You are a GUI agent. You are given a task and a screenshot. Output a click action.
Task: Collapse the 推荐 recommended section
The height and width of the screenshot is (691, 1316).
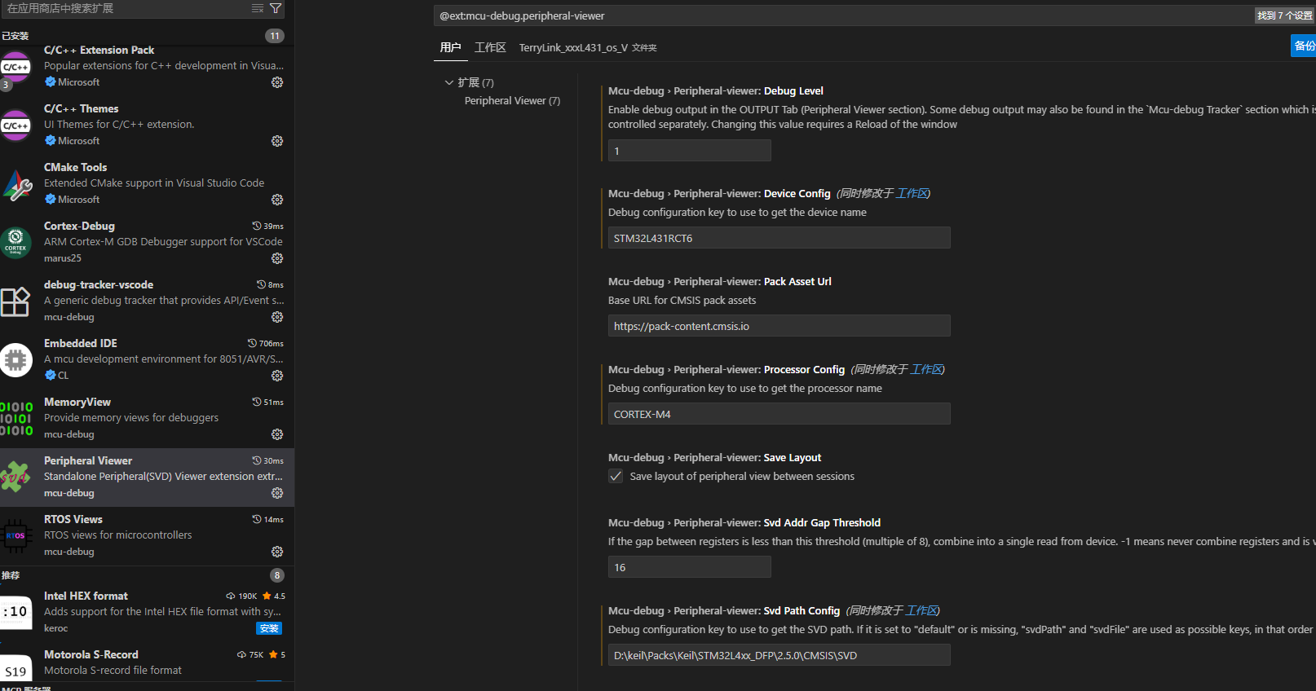pos(11,575)
